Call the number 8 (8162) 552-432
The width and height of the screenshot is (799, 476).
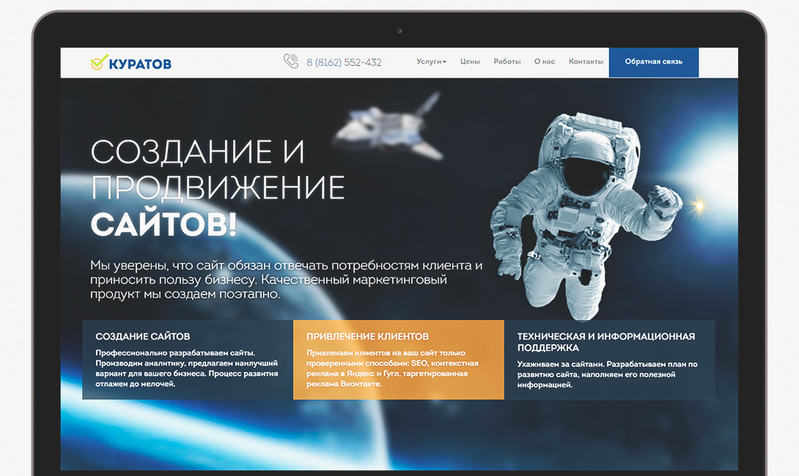[344, 62]
